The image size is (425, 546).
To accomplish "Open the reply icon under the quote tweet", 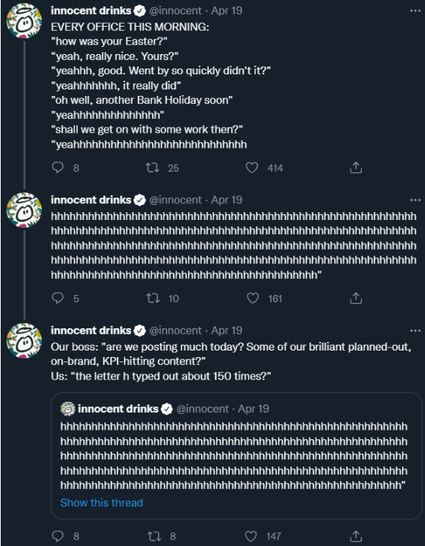I will tap(58, 536).
